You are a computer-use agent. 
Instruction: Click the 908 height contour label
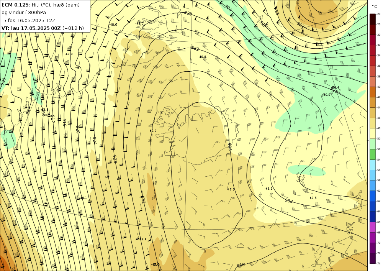(x=43, y=112)
